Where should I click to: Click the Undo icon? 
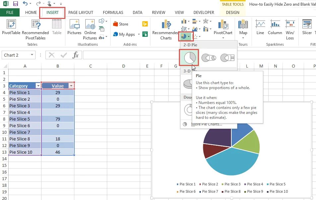click(x=25, y=3)
